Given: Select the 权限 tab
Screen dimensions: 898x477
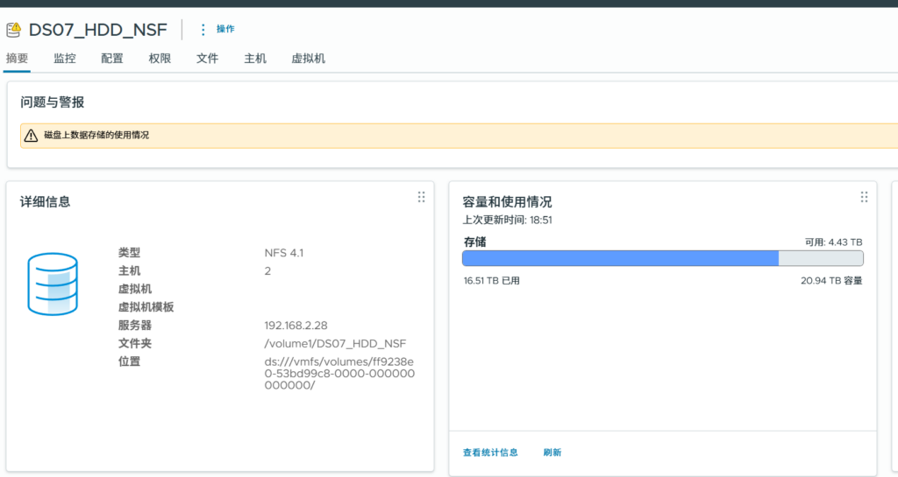Looking at the screenshot, I should pos(160,59).
